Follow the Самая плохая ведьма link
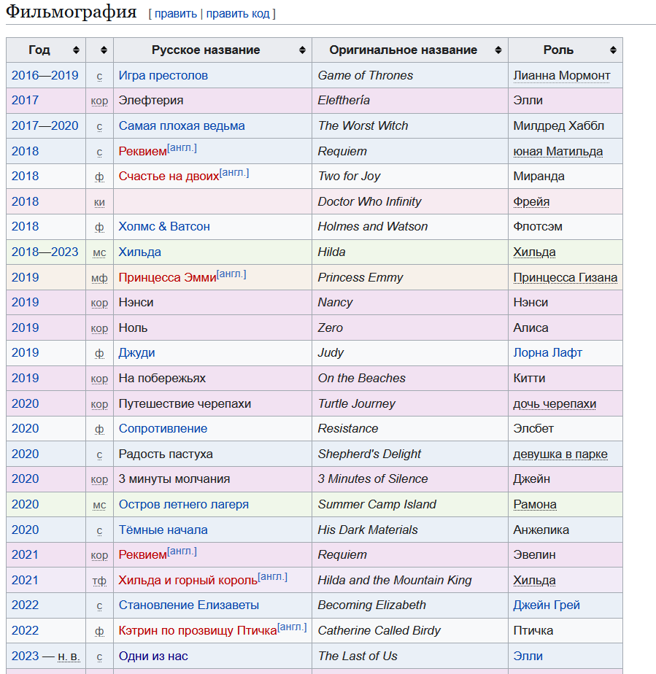 tap(182, 126)
